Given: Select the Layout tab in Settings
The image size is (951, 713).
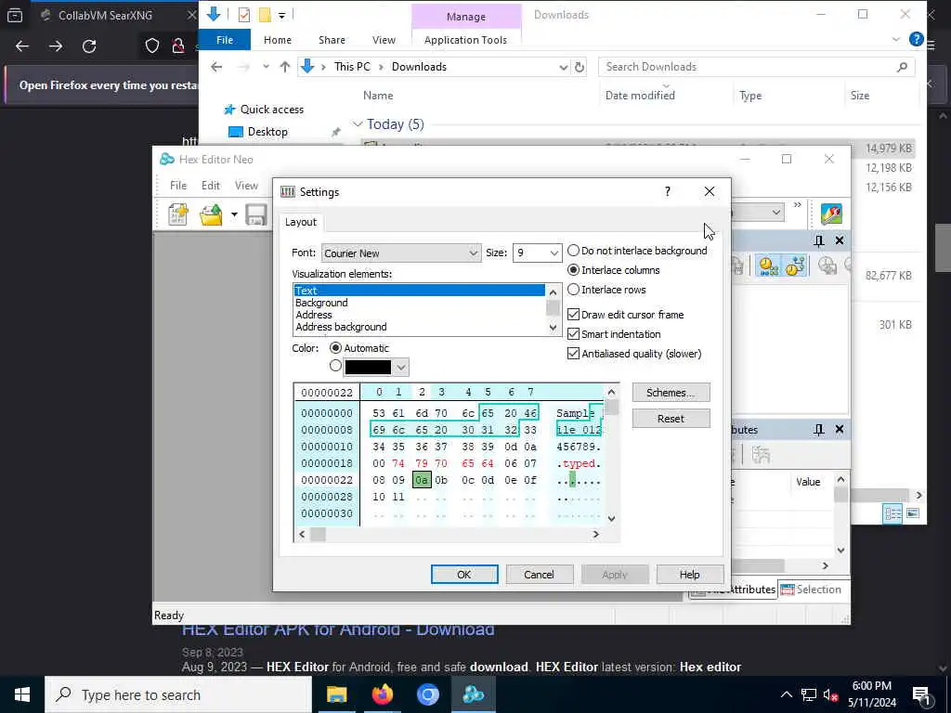Looking at the screenshot, I should tap(301, 222).
